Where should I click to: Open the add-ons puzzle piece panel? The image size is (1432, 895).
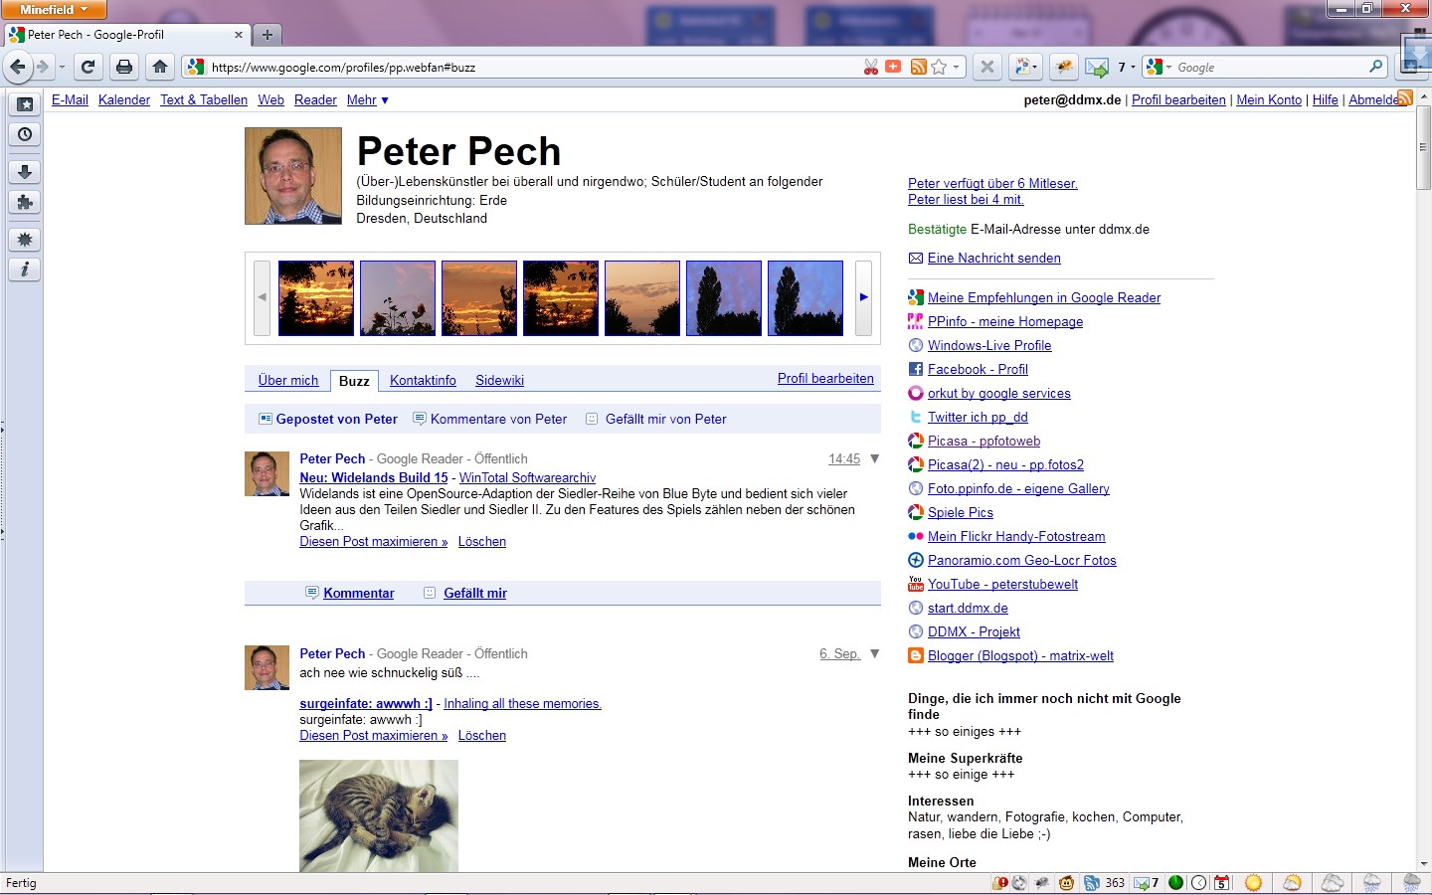pyautogui.click(x=25, y=202)
